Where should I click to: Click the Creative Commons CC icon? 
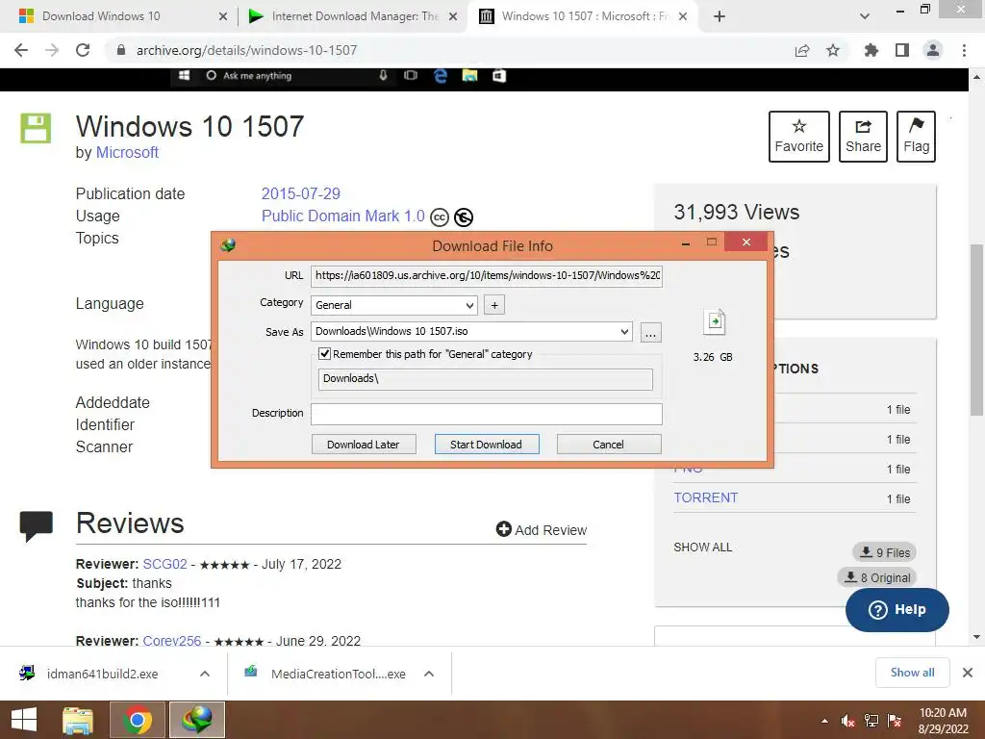pos(440,217)
